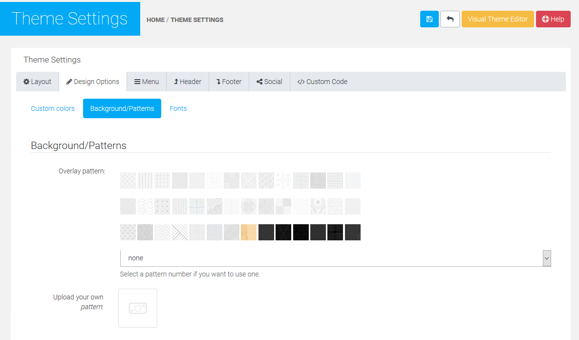This screenshot has height=340, width=579.
Task: Click the save floppy disk icon button
Action: 429,19
